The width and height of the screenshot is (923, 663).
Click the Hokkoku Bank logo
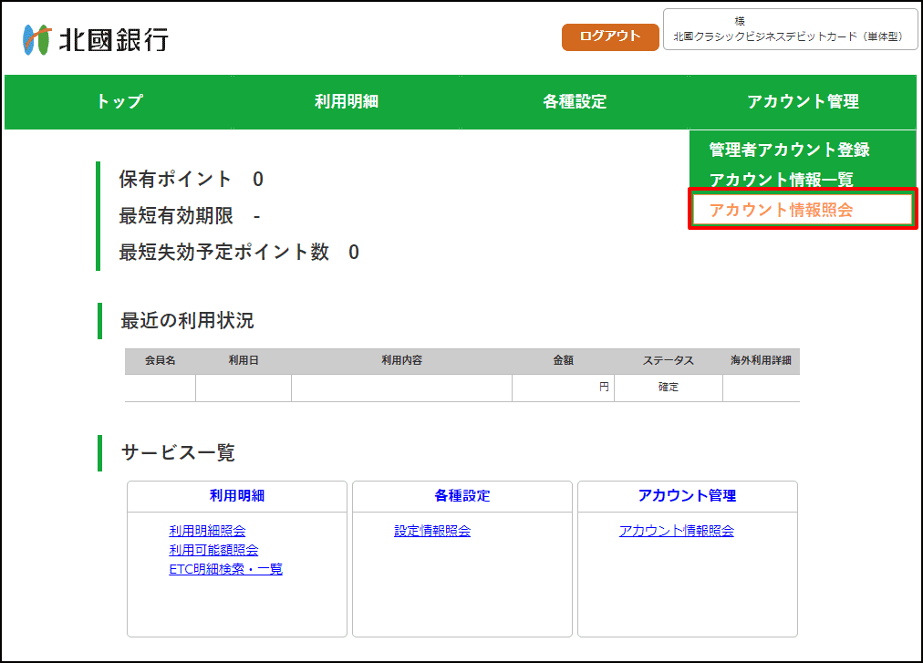96,40
